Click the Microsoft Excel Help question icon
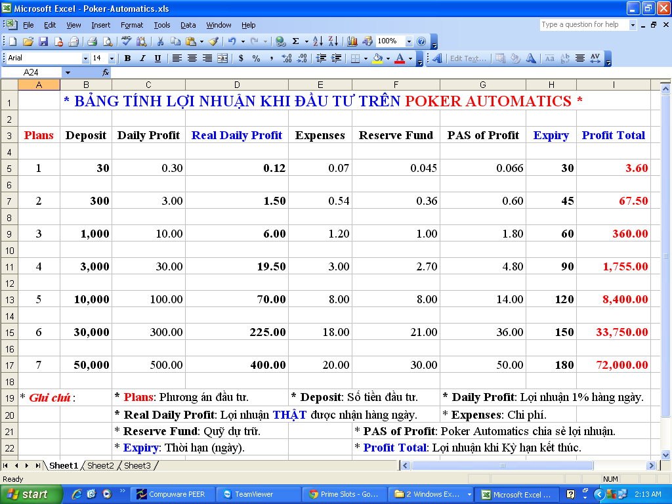The height and width of the screenshot is (504, 672). [422, 41]
